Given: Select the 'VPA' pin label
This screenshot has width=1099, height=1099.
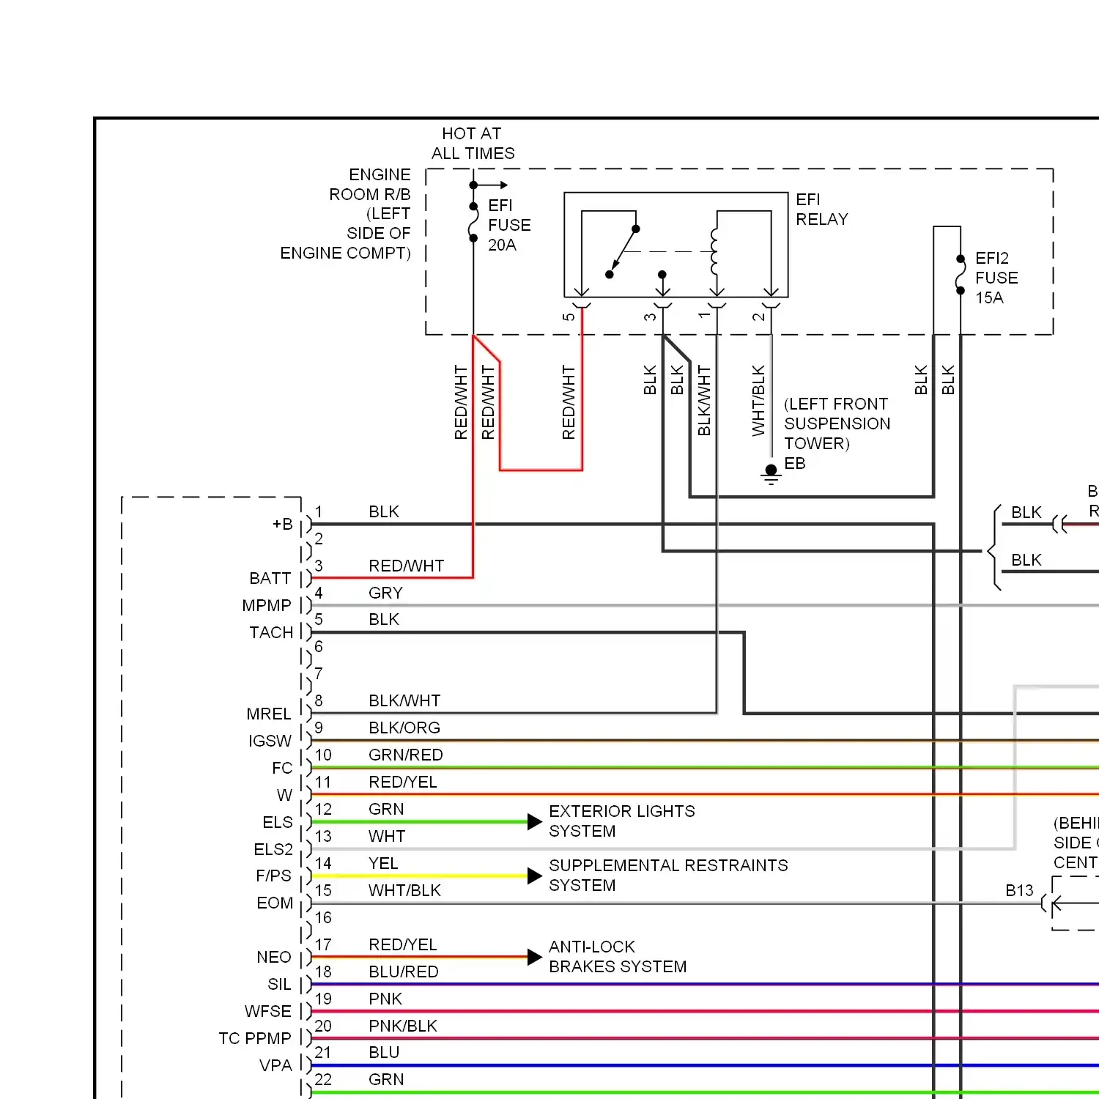Looking at the screenshot, I should click(275, 1066).
